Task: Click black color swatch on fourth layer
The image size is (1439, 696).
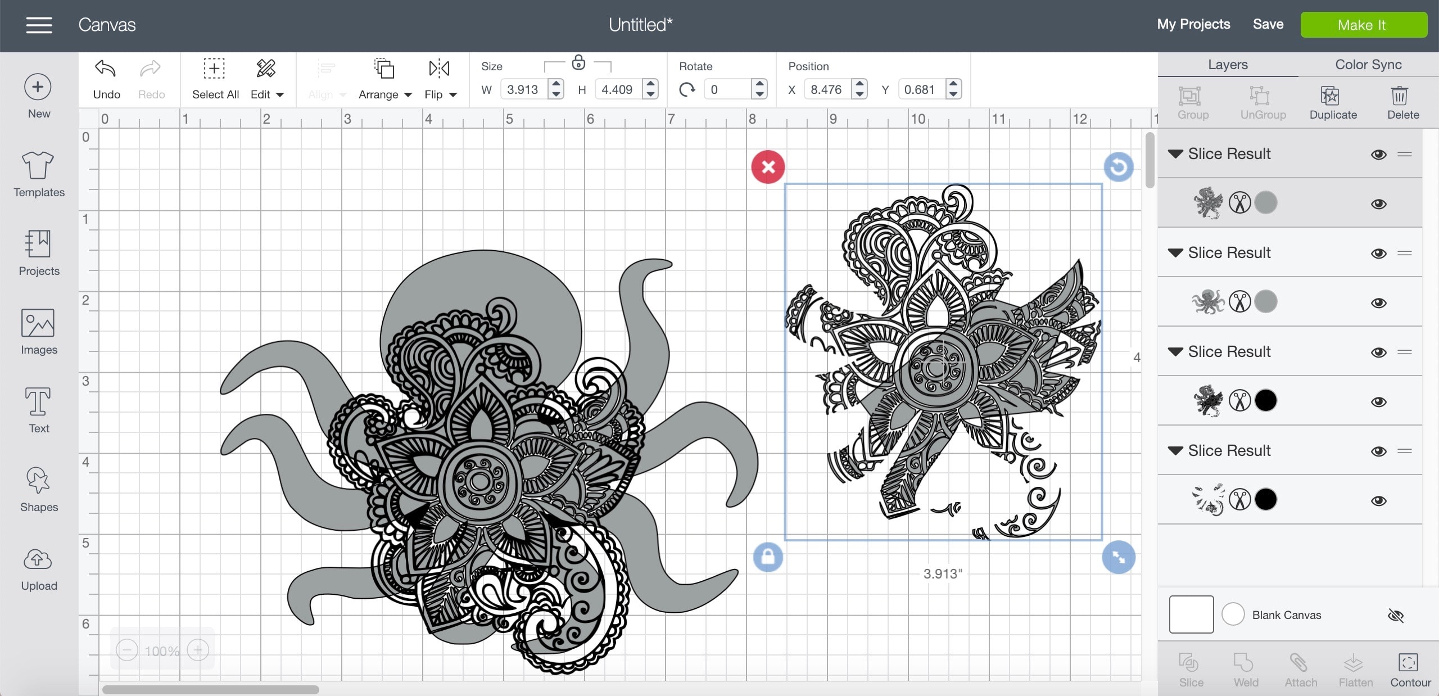Action: (1265, 500)
